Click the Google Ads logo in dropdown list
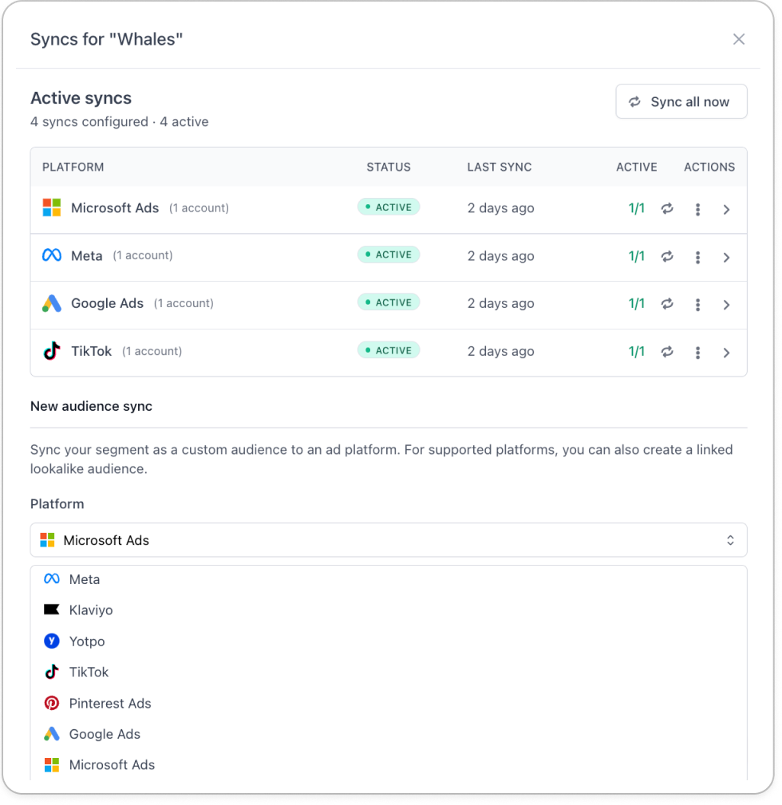This screenshot has height=805, width=782. tap(51, 734)
